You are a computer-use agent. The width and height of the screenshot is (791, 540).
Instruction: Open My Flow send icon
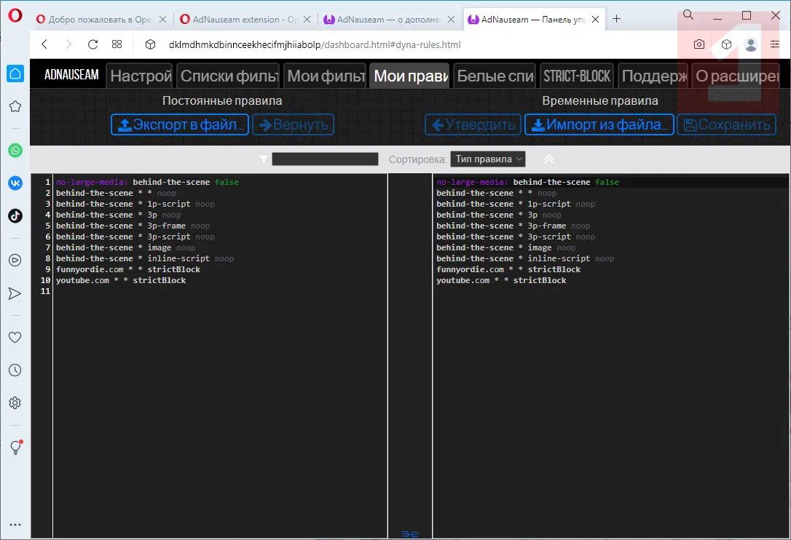15,293
